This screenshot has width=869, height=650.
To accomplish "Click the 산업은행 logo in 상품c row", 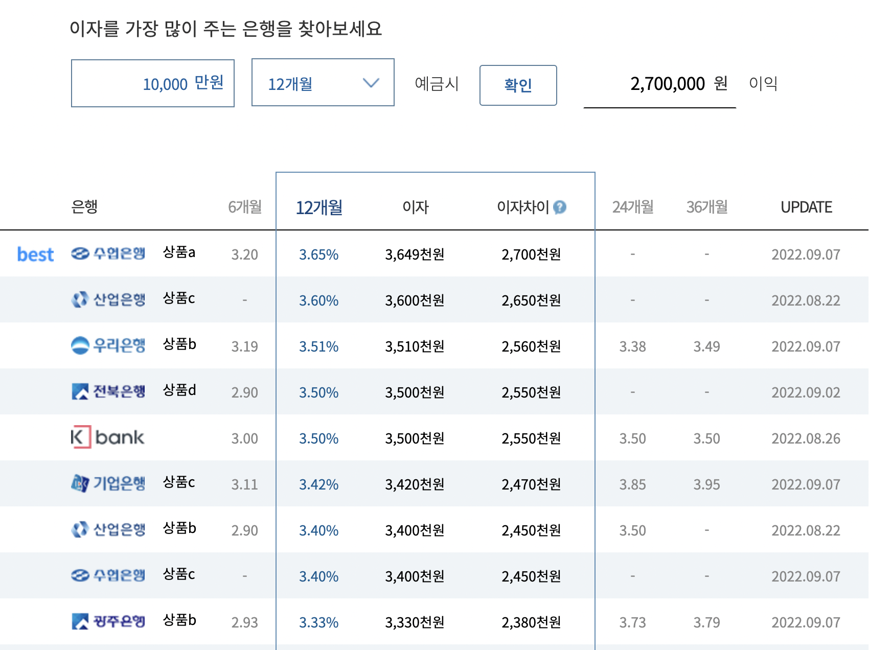I will 108,299.
